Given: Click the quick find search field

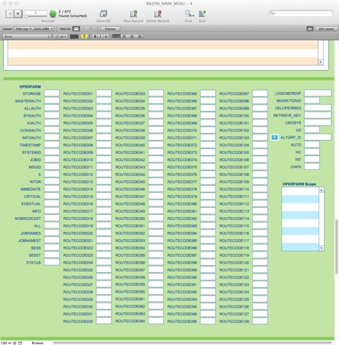Looking at the screenshot, I should point(301,13).
